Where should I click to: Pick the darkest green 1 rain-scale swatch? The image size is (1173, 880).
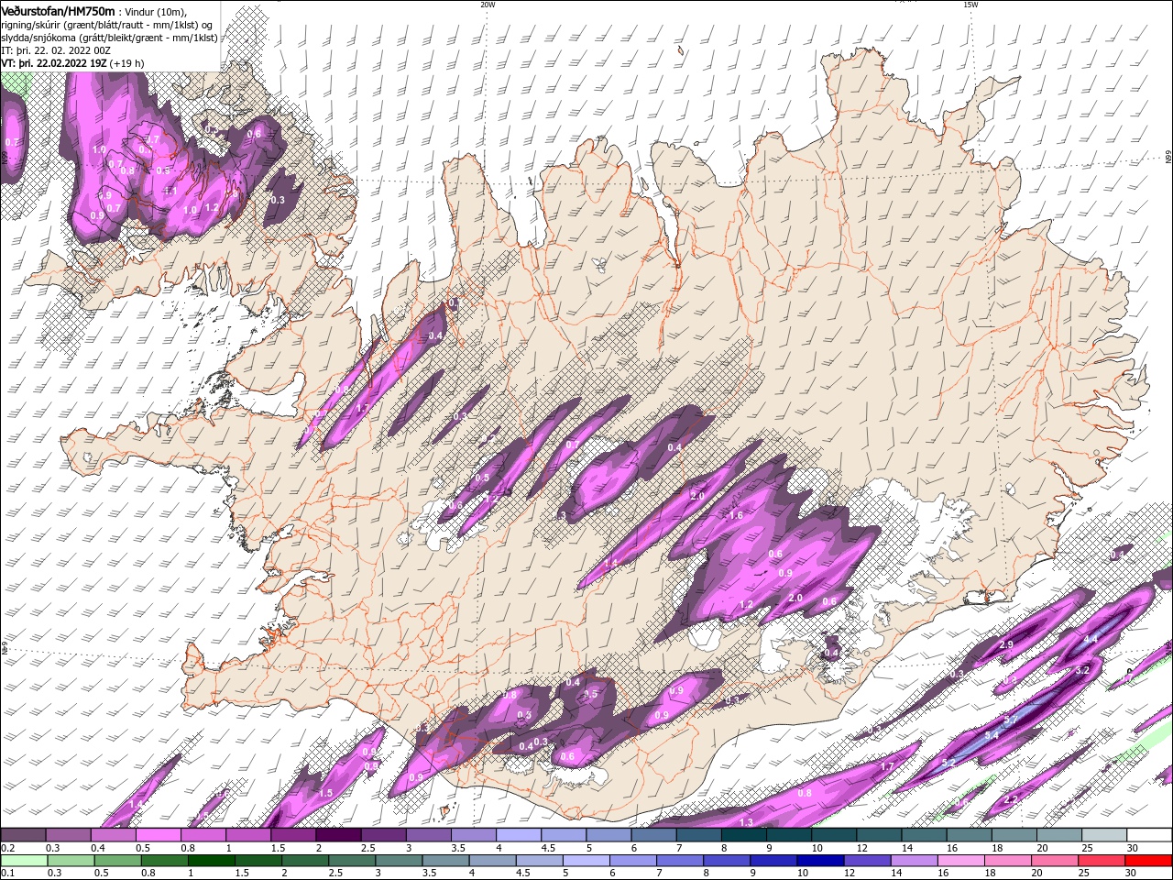210,860
